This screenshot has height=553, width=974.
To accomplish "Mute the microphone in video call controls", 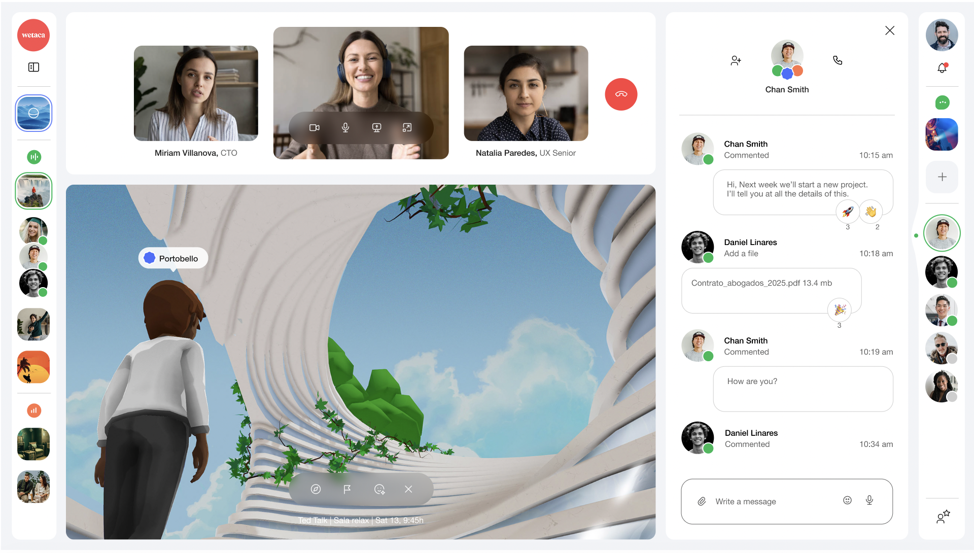I will [x=345, y=128].
